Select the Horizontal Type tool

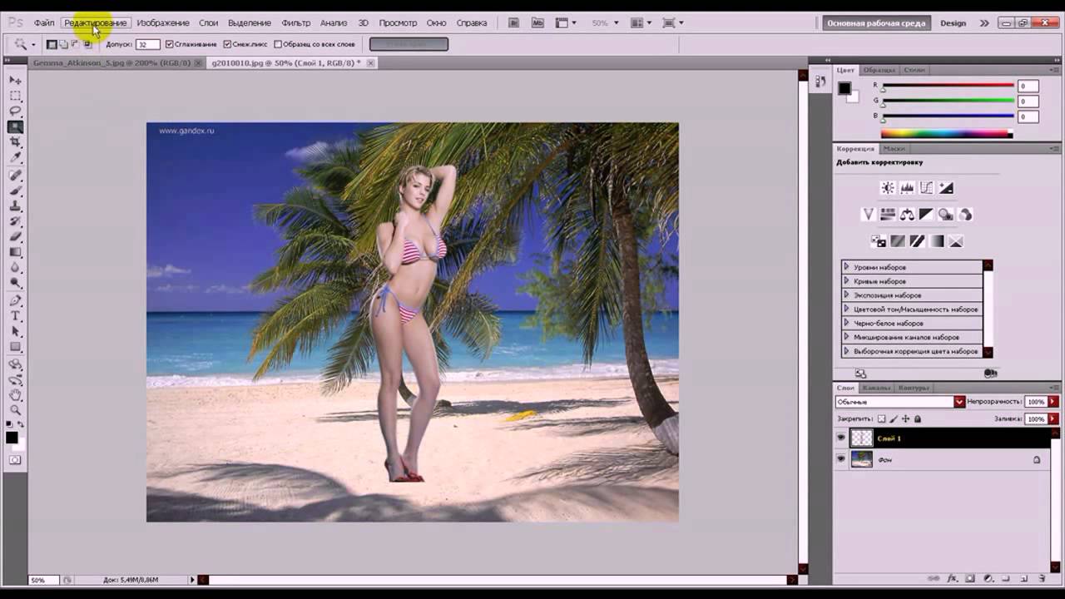(16, 316)
